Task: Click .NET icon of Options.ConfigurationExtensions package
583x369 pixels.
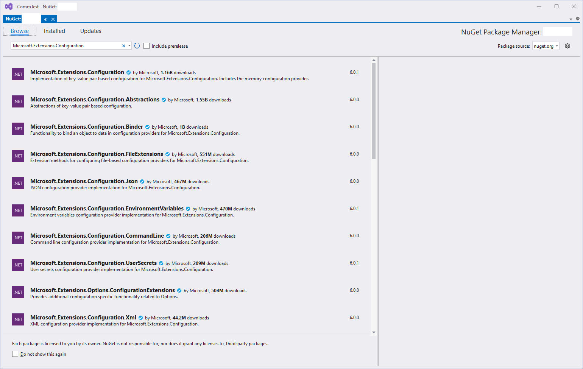Action: coord(18,292)
